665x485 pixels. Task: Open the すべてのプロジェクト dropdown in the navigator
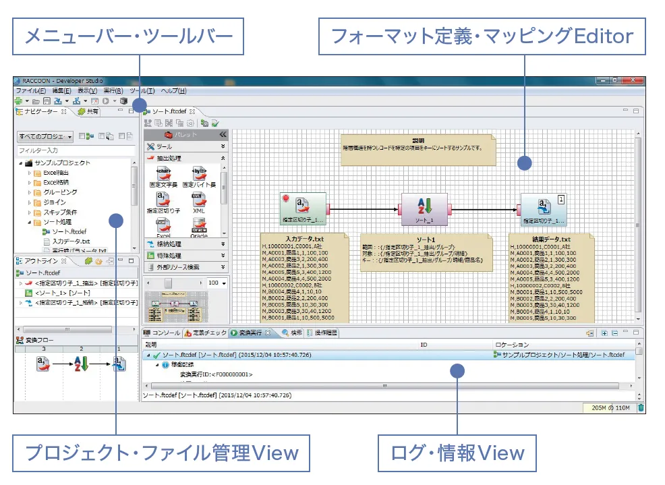click(x=45, y=137)
